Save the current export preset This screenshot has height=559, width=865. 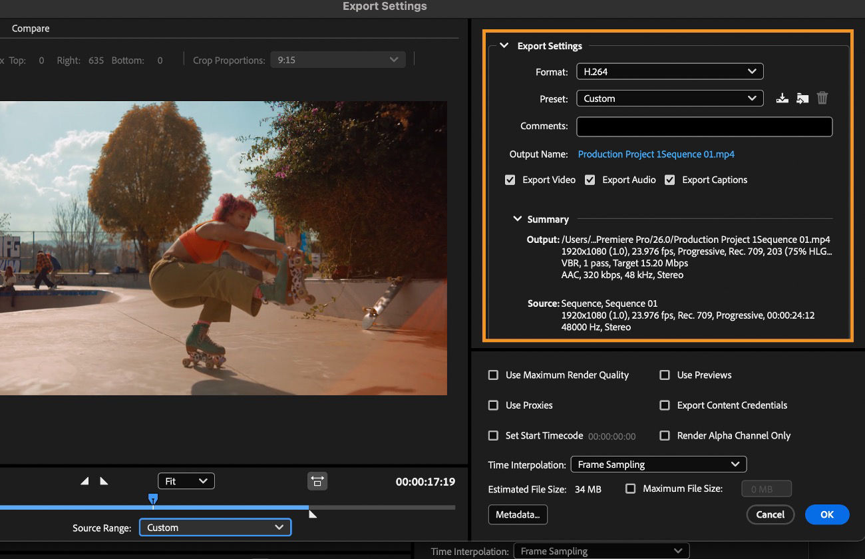click(782, 98)
